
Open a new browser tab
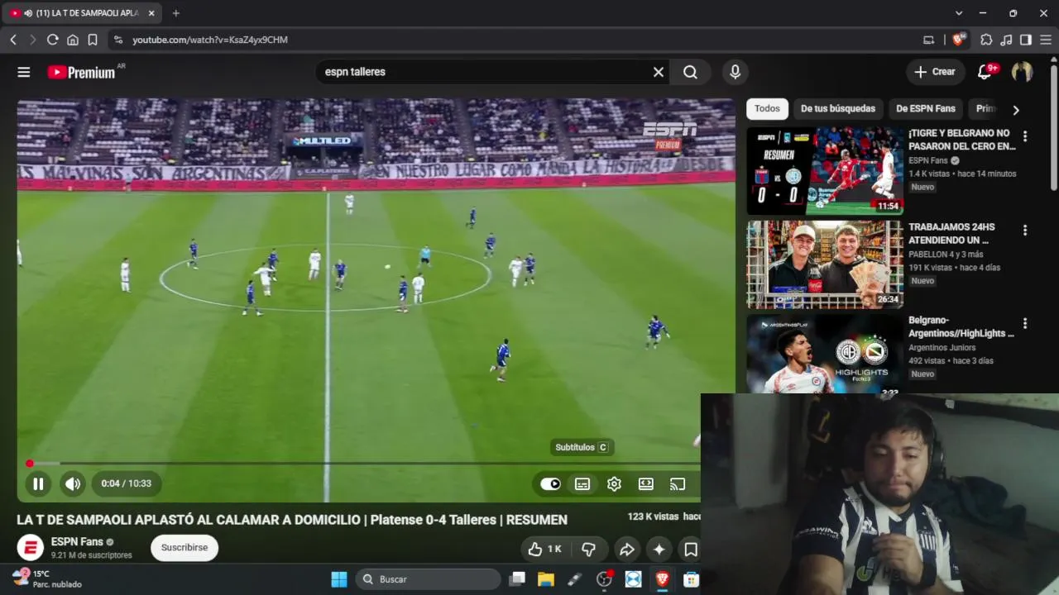(175, 13)
